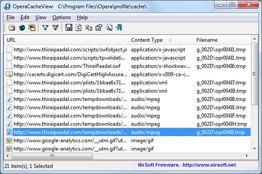Image resolution: width=262 pixels, height=174 pixels.
Task: Click the find magnifier toolbar icon
Action: coord(109,27)
